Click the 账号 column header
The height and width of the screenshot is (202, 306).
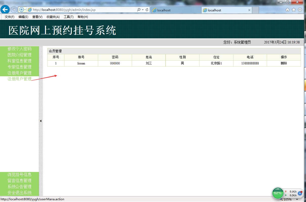pyautogui.click(x=81, y=57)
